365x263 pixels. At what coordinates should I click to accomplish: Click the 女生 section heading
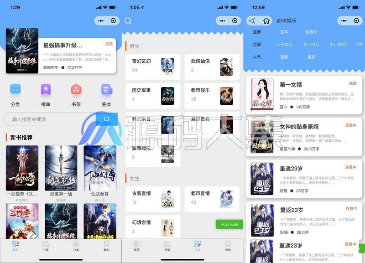[x=135, y=178]
